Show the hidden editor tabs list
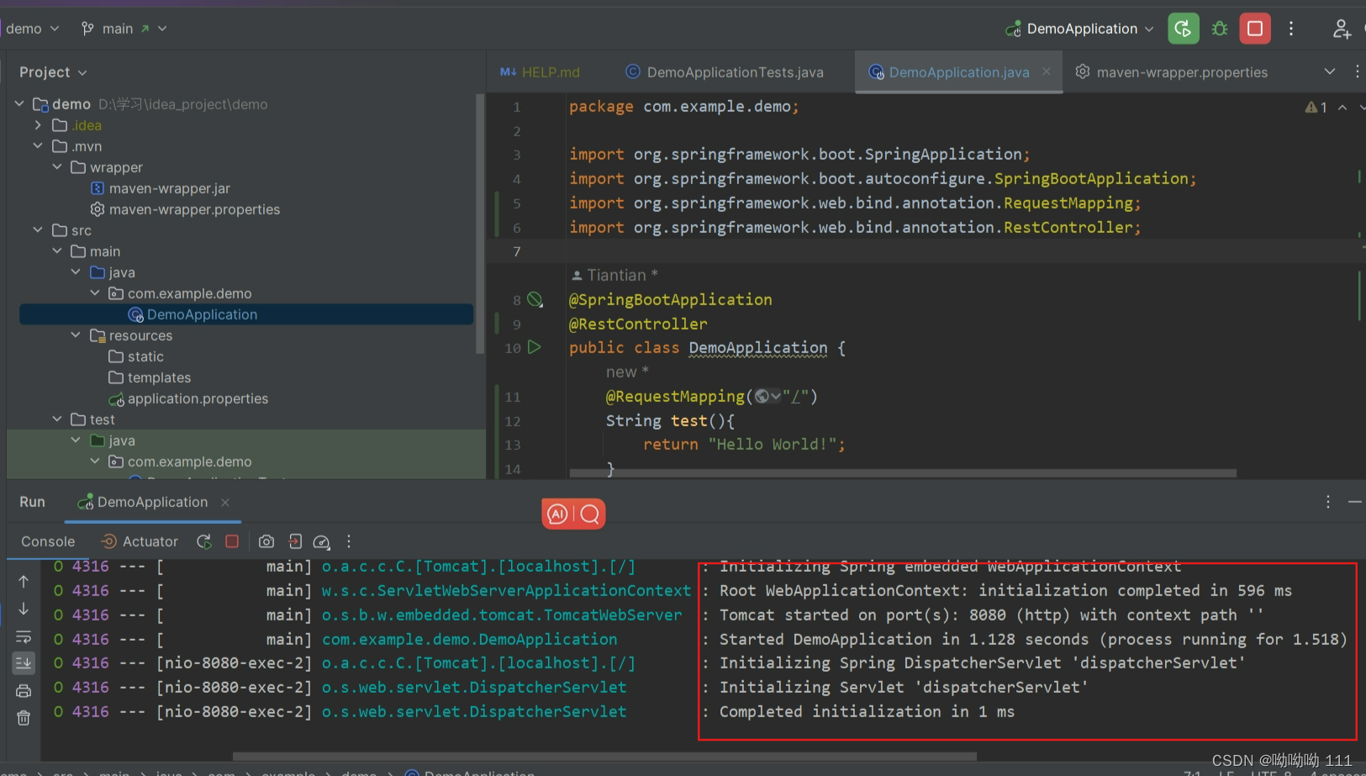1366x776 pixels. click(1330, 71)
